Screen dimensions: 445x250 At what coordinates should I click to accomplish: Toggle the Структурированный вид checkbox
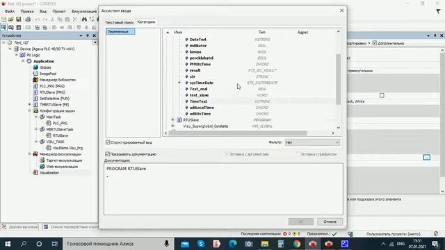108,142
